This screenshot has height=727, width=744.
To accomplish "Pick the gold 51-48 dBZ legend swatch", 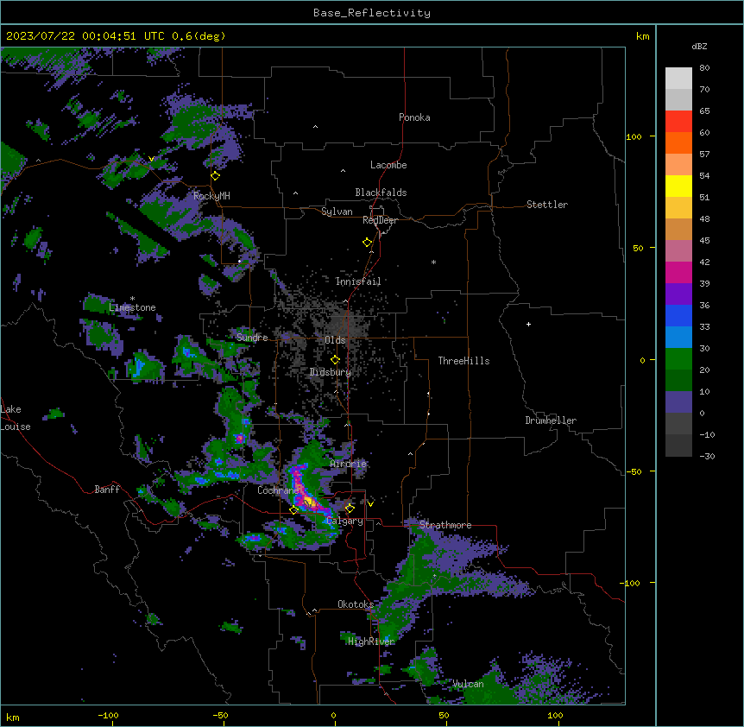I will (678, 208).
